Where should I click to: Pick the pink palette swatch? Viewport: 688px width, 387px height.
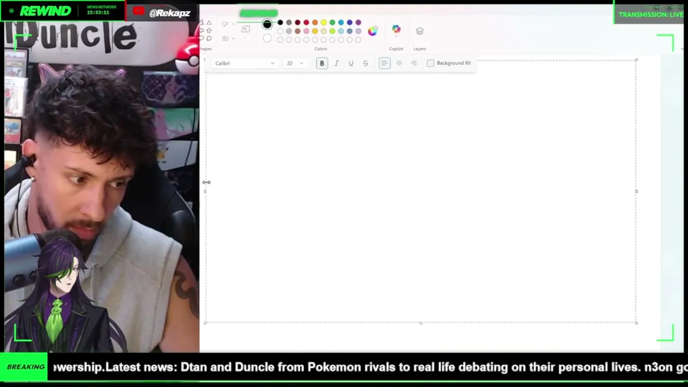(x=306, y=31)
